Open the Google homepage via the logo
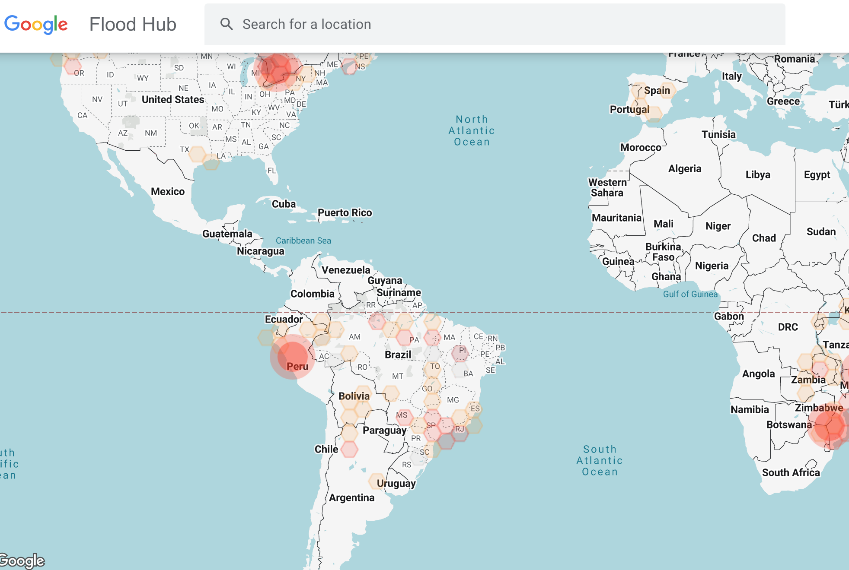The image size is (849, 570). point(37,24)
